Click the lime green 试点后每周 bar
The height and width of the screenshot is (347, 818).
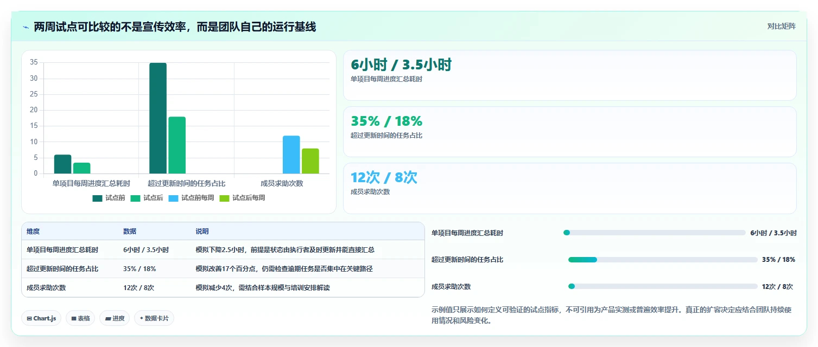click(x=310, y=161)
